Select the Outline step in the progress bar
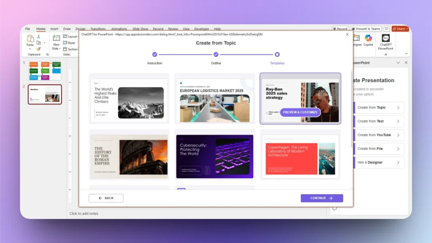 pyautogui.click(x=216, y=54)
